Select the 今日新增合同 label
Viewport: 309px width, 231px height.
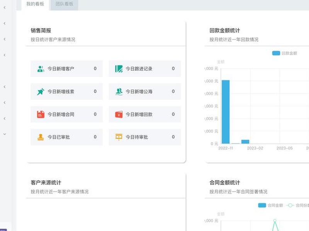point(61,114)
